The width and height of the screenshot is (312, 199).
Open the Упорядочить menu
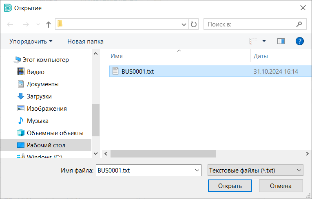click(x=31, y=41)
